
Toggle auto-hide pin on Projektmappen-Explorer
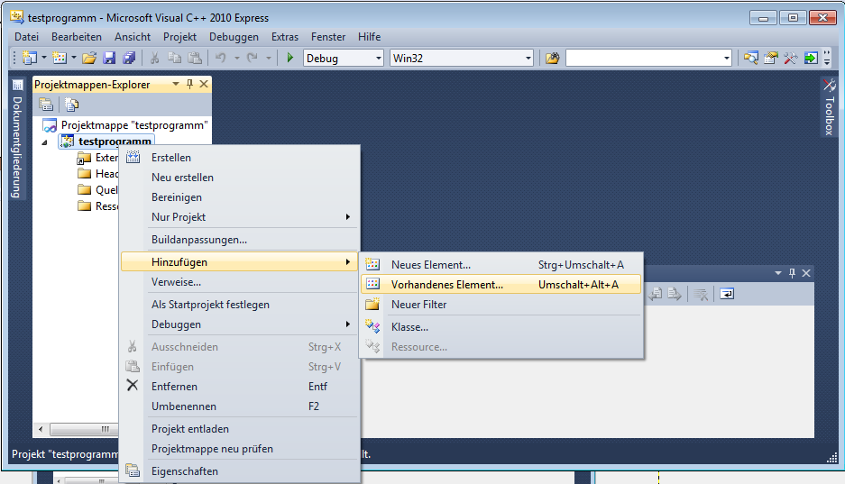(189, 84)
